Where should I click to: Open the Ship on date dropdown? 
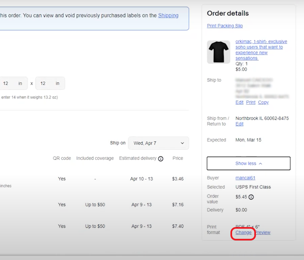coord(158,143)
